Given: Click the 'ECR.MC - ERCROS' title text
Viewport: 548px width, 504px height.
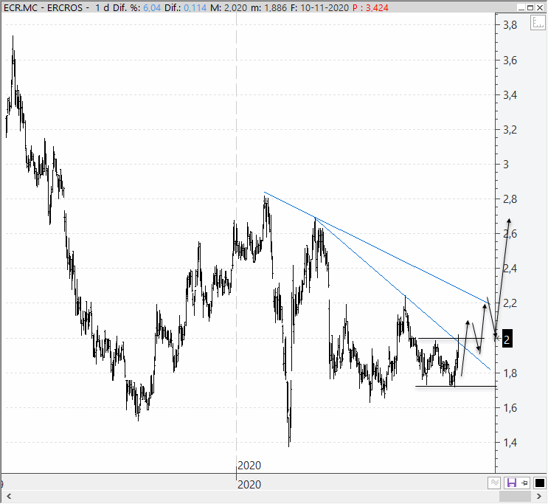Looking at the screenshot, I should (x=43, y=7).
